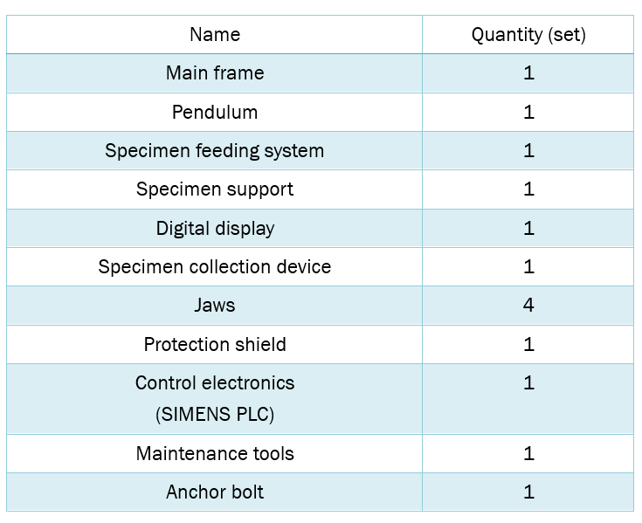Click the "Main frame" cell
642x523 pixels.
(215, 73)
